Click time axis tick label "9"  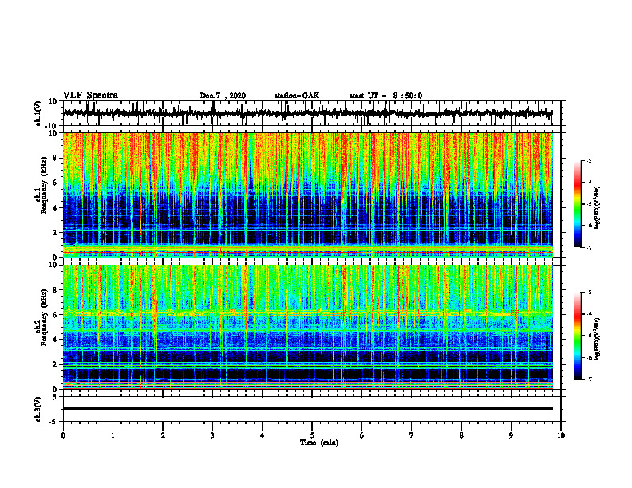coord(511,435)
